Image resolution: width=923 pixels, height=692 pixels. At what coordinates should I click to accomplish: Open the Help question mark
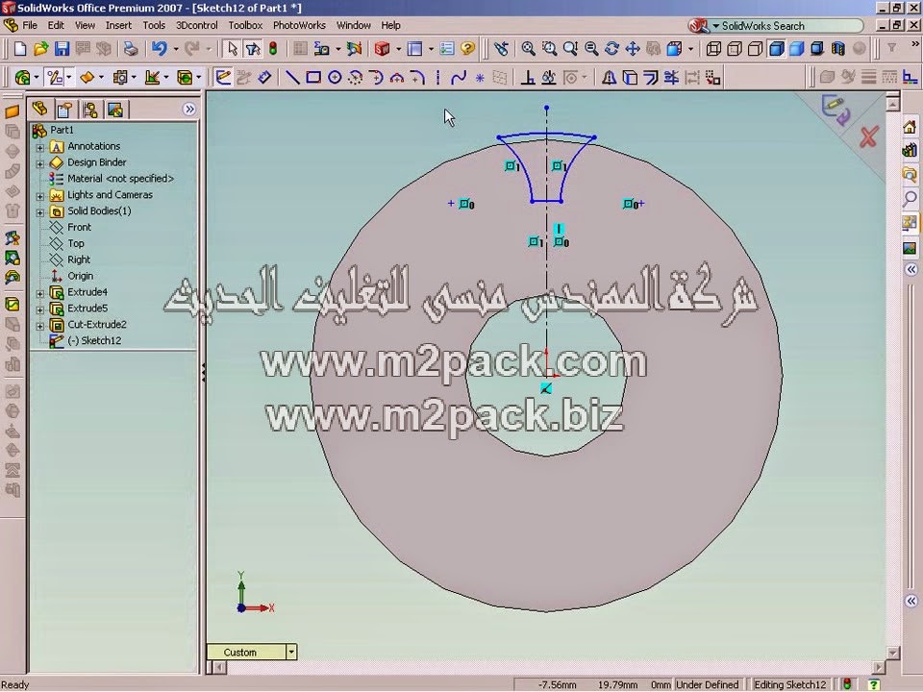tap(468, 49)
